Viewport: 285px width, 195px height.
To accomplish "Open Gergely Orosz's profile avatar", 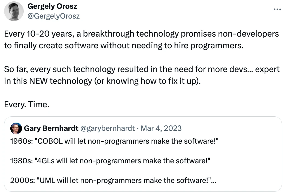I will click(x=14, y=11).
